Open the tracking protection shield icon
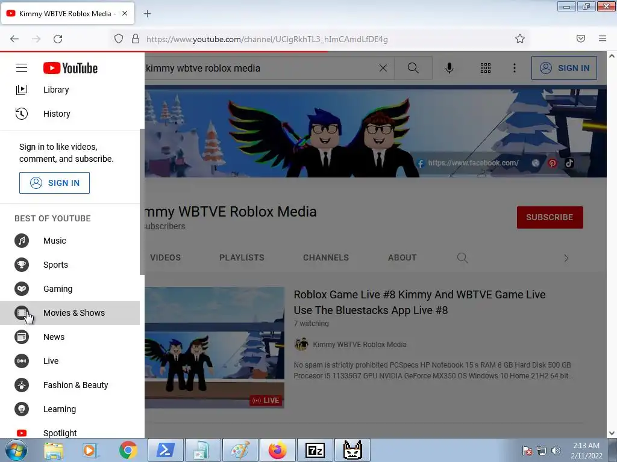Image resolution: width=617 pixels, height=462 pixels. pos(119,39)
